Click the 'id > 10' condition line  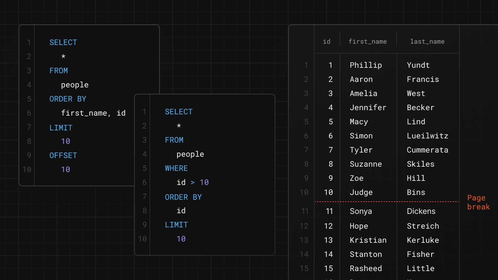(x=193, y=182)
